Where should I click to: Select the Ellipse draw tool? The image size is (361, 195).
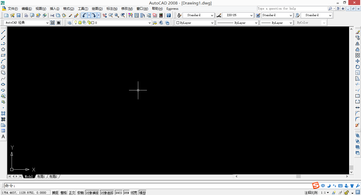click(3, 84)
